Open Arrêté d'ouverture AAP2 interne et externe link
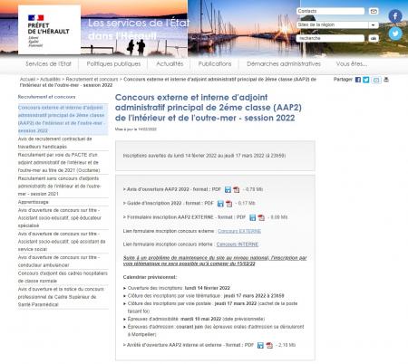The width and height of the screenshot is (408, 364). pos(188,345)
